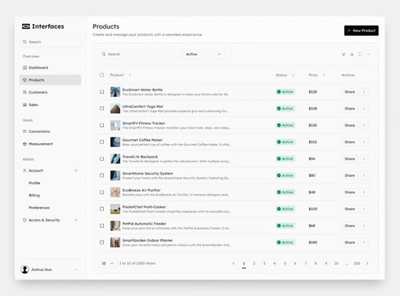The height and width of the screenshot is (296, 400).
Task: Sort by the Price column sort icon
Action: (324, 75)
